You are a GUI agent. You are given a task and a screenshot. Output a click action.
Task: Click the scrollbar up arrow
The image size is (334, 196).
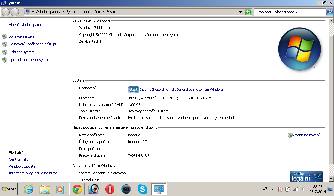pyautogui.click(x=331, y=21)
